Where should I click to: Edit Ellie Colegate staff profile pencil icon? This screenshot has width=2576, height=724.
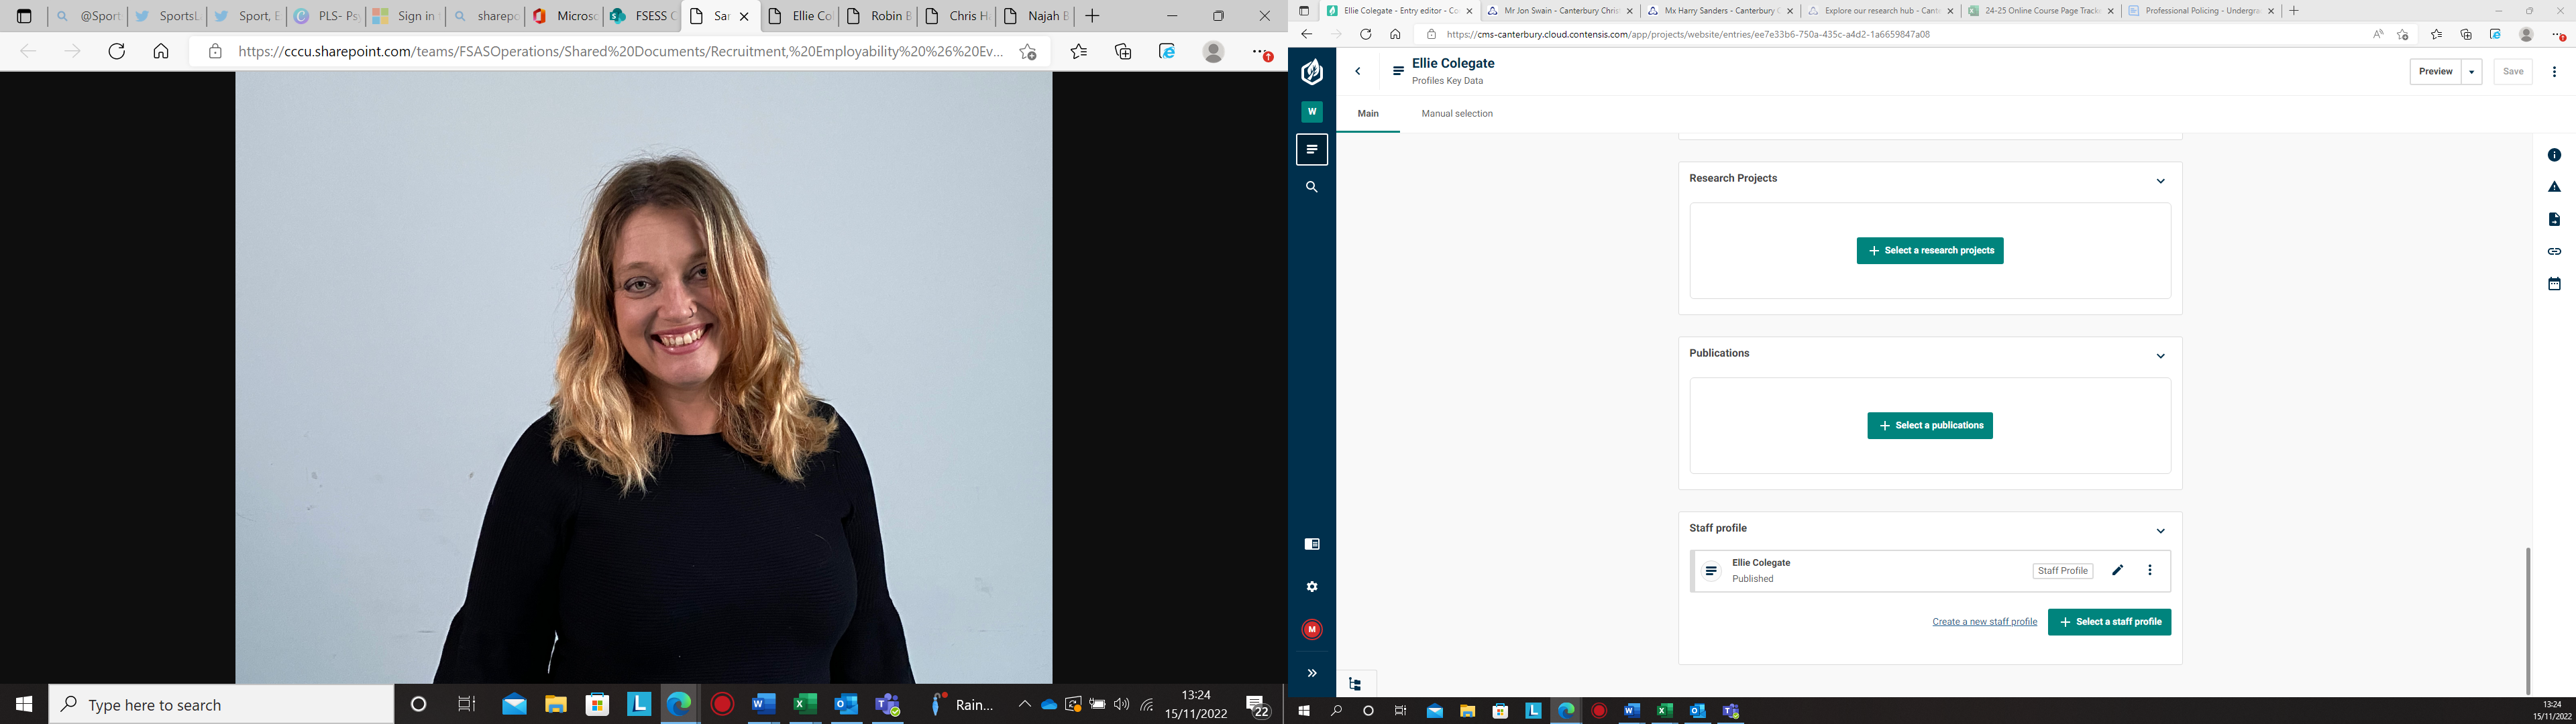[2117, 570]
